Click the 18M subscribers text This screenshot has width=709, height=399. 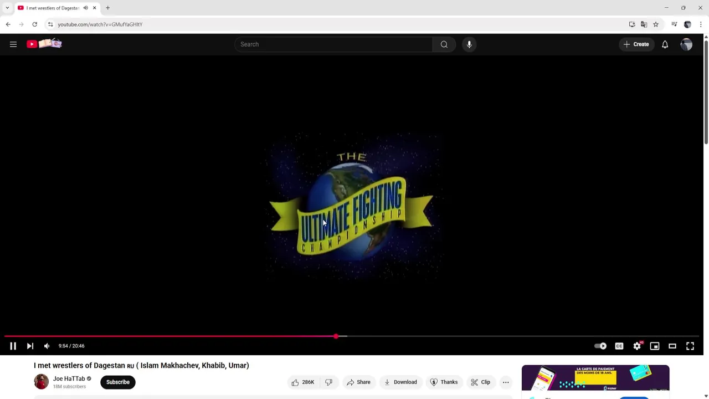point(69,387)
